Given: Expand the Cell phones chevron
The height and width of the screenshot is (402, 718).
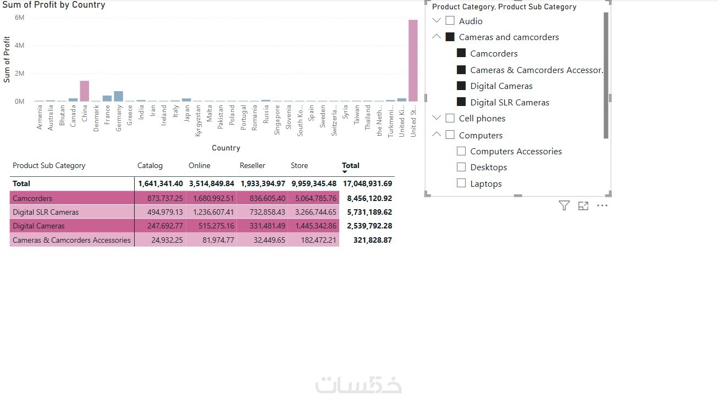Looking at the screenshot, I should click(x=437, y=118).
